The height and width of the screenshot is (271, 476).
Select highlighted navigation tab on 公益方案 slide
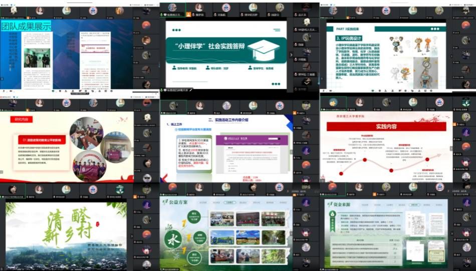point(230,202)
